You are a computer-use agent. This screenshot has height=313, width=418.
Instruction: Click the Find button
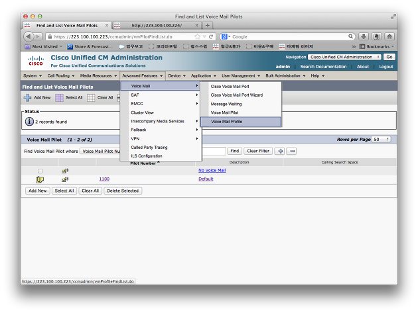(x=235, y=151)
